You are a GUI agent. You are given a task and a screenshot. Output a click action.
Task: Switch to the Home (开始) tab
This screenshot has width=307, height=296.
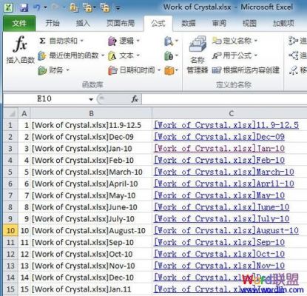click(53, 24)
